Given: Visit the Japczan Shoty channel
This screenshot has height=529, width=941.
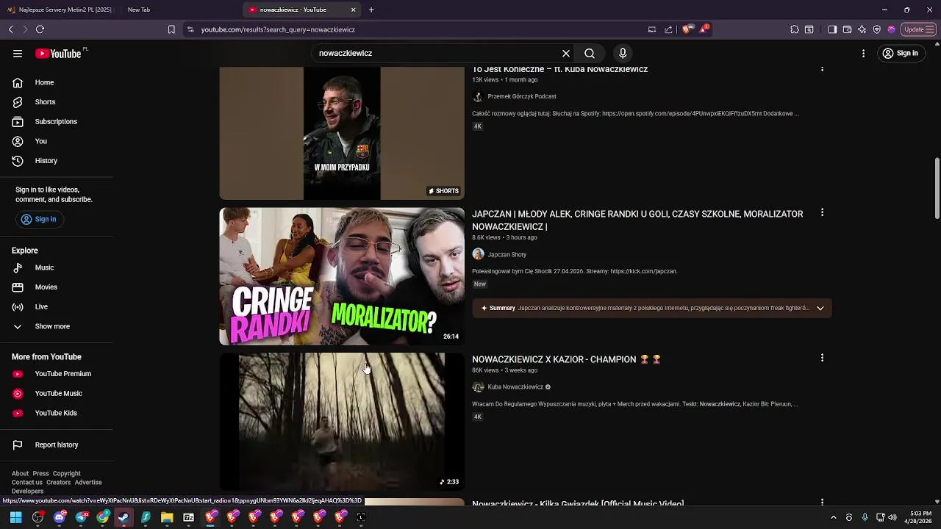Looking at the screenshot, I should pos(507,254).
